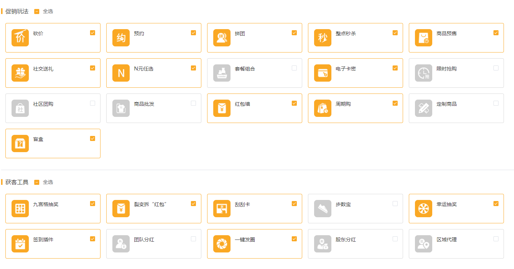Screen dimensions: 514x269
Task: Click the 社交送礼 gift icon
Action: [x=20, y=73]
